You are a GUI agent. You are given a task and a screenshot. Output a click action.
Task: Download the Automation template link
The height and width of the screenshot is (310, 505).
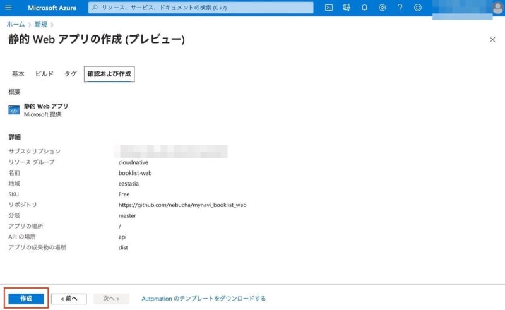(x=203, y=299)
